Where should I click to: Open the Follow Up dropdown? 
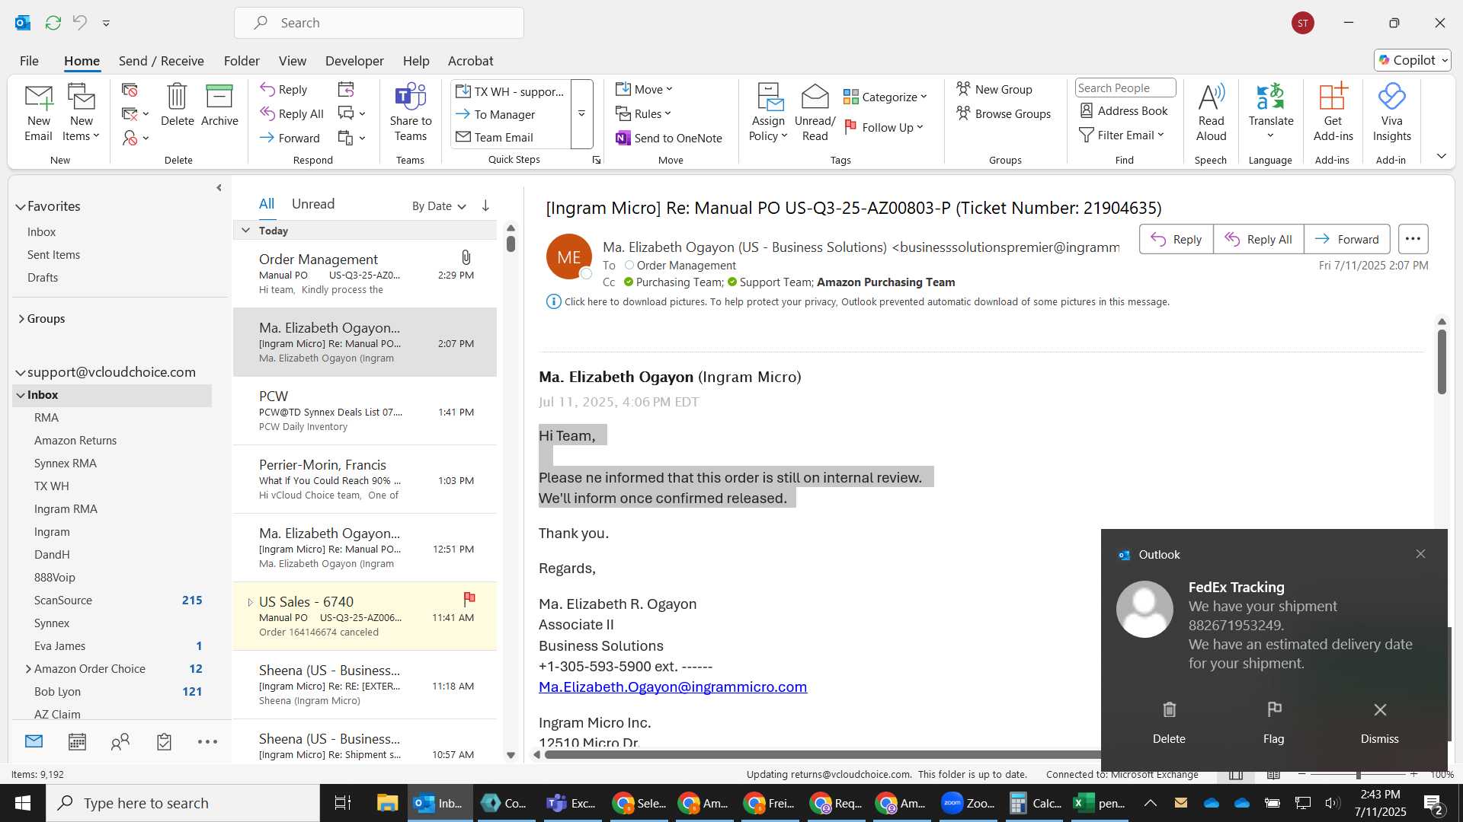[x=885, y=127]
